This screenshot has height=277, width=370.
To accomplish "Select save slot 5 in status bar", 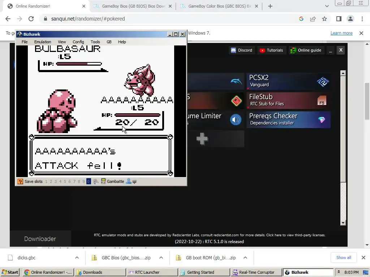I will (65, 181).
